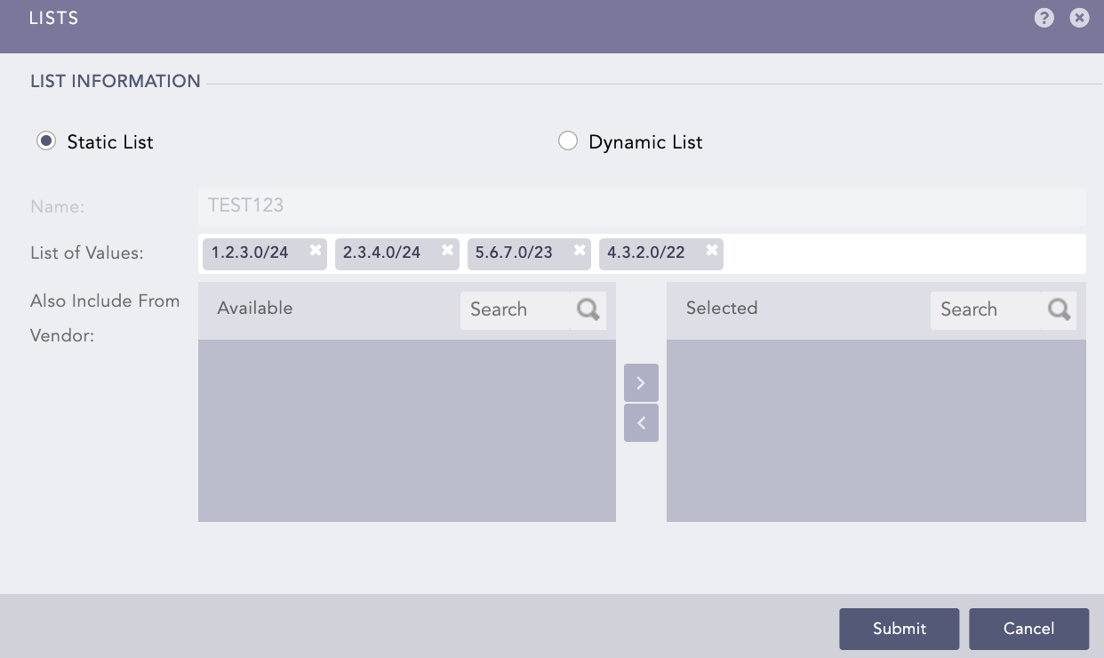1104x658 pixels.
Task: Delete the 4.3.2.0/22 value tag
Action: pos(712,251)
